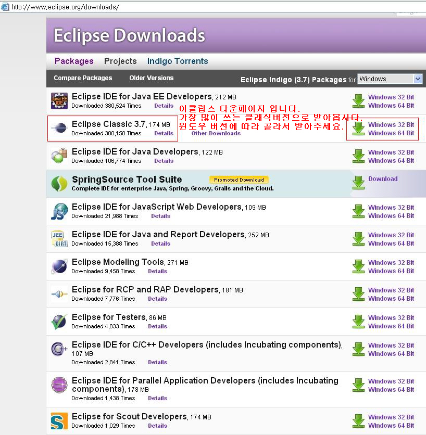Click the Eclipse Downloads page heading

point(129,35)
